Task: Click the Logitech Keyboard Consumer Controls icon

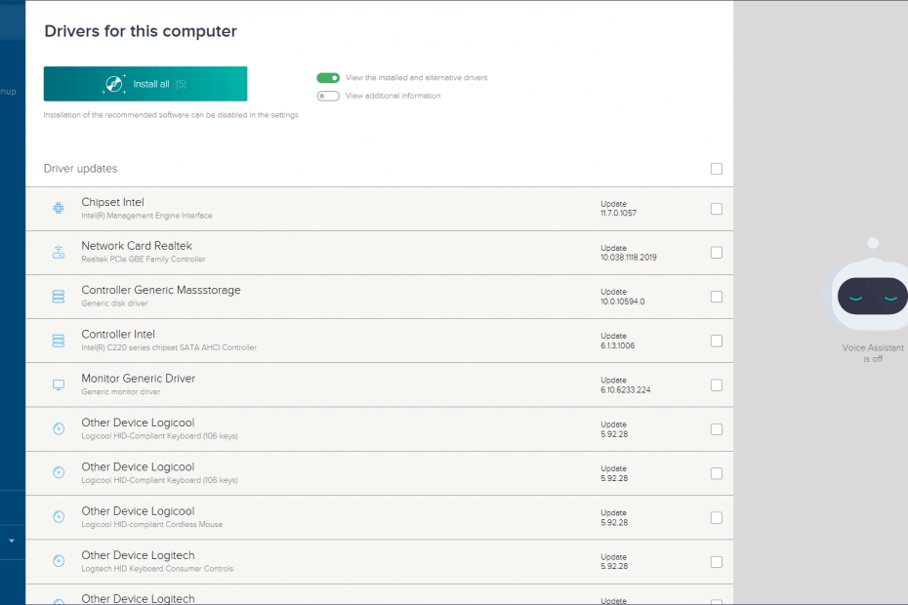Action: click(x=58, y=561)
